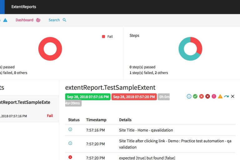This screenshot has height=160, width=240.
Task: Open the Search menu item
Action: pyautogui.click(x=54, y=20)
